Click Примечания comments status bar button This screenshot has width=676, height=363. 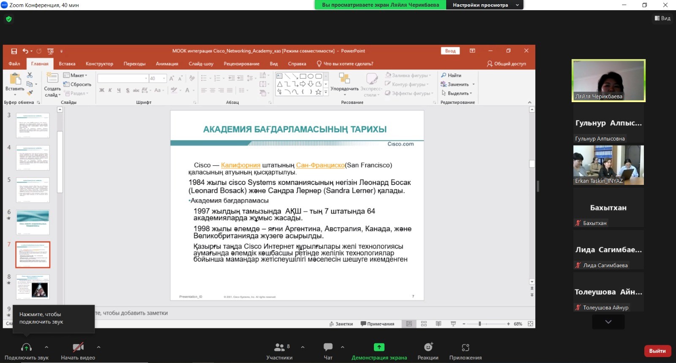(x=377, y=324)
